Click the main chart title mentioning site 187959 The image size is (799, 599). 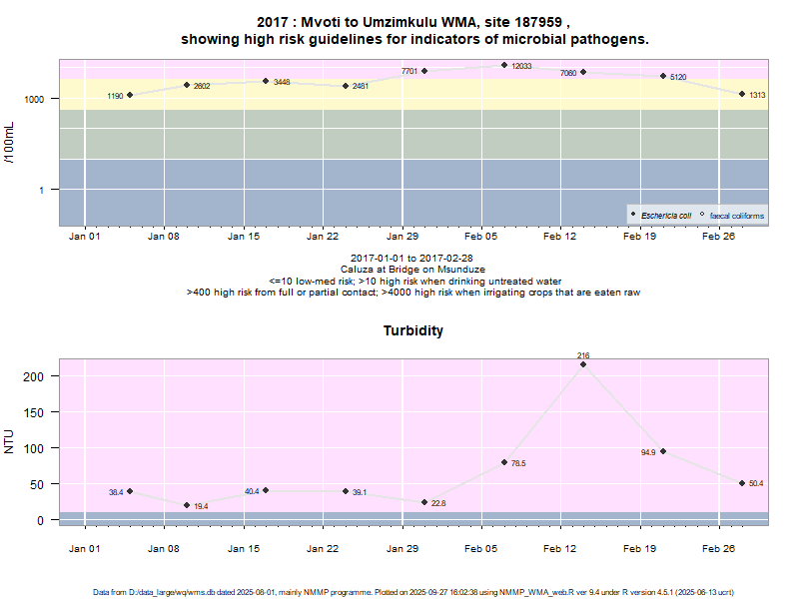pyautogui.click(x=413, y=30)
